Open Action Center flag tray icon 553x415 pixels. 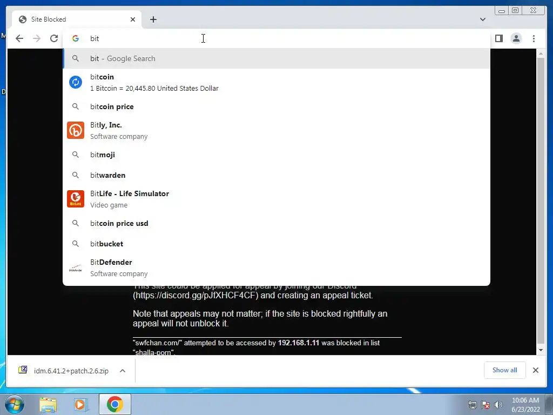pyautogui.click(x=485, y=405)
